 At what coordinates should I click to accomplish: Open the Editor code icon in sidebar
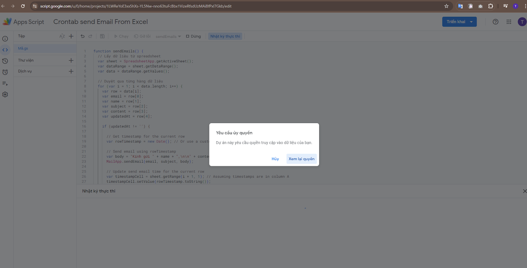(x=5, y=50)
